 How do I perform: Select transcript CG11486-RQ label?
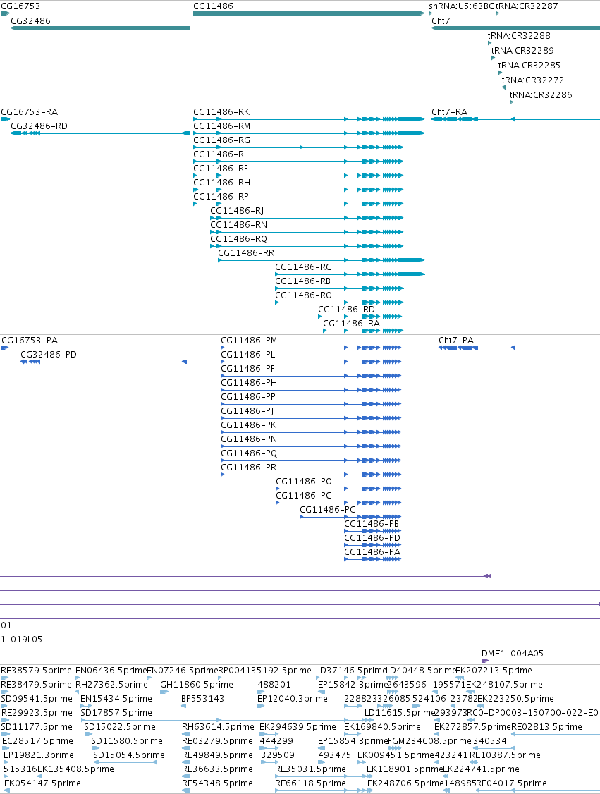click(239, 240)
